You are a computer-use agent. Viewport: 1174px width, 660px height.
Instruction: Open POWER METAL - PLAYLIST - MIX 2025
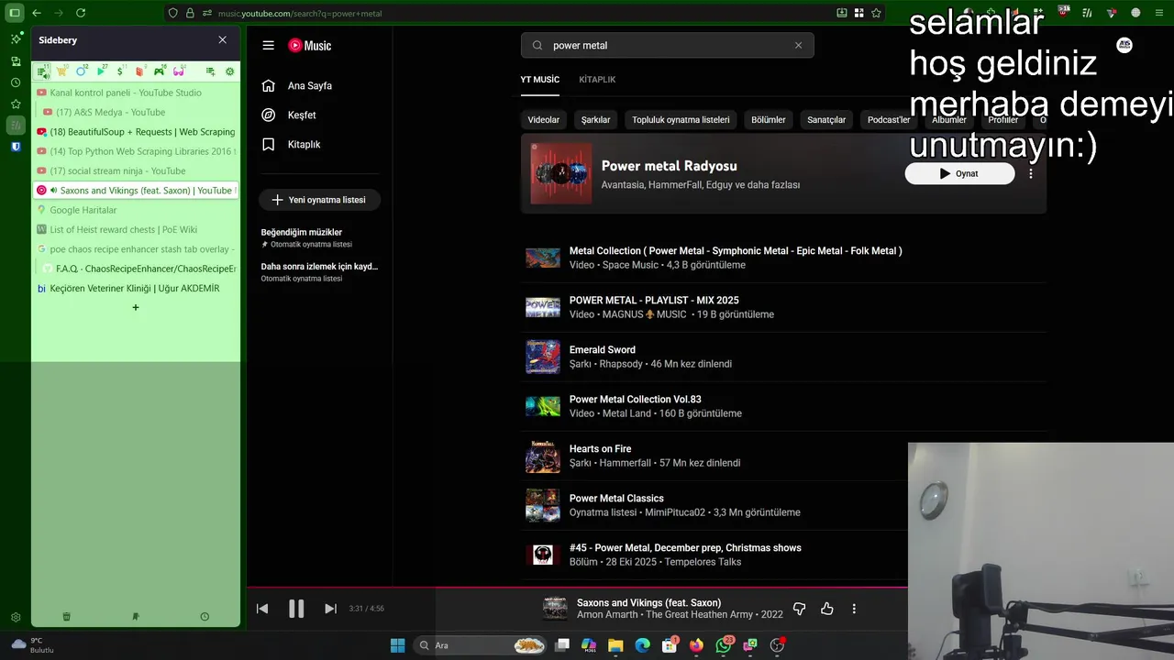pos(654,301)
